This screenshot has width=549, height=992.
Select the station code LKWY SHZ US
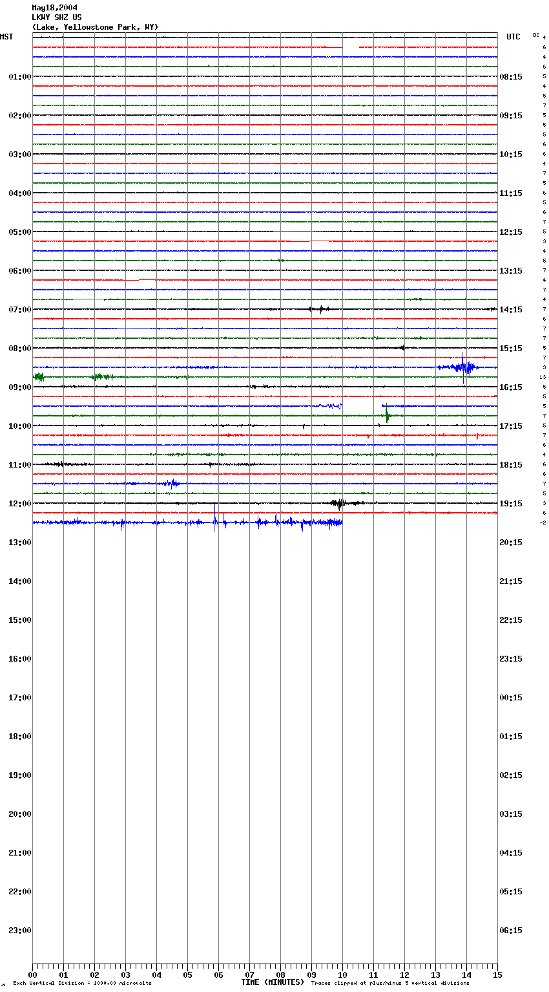click(57, 17)
